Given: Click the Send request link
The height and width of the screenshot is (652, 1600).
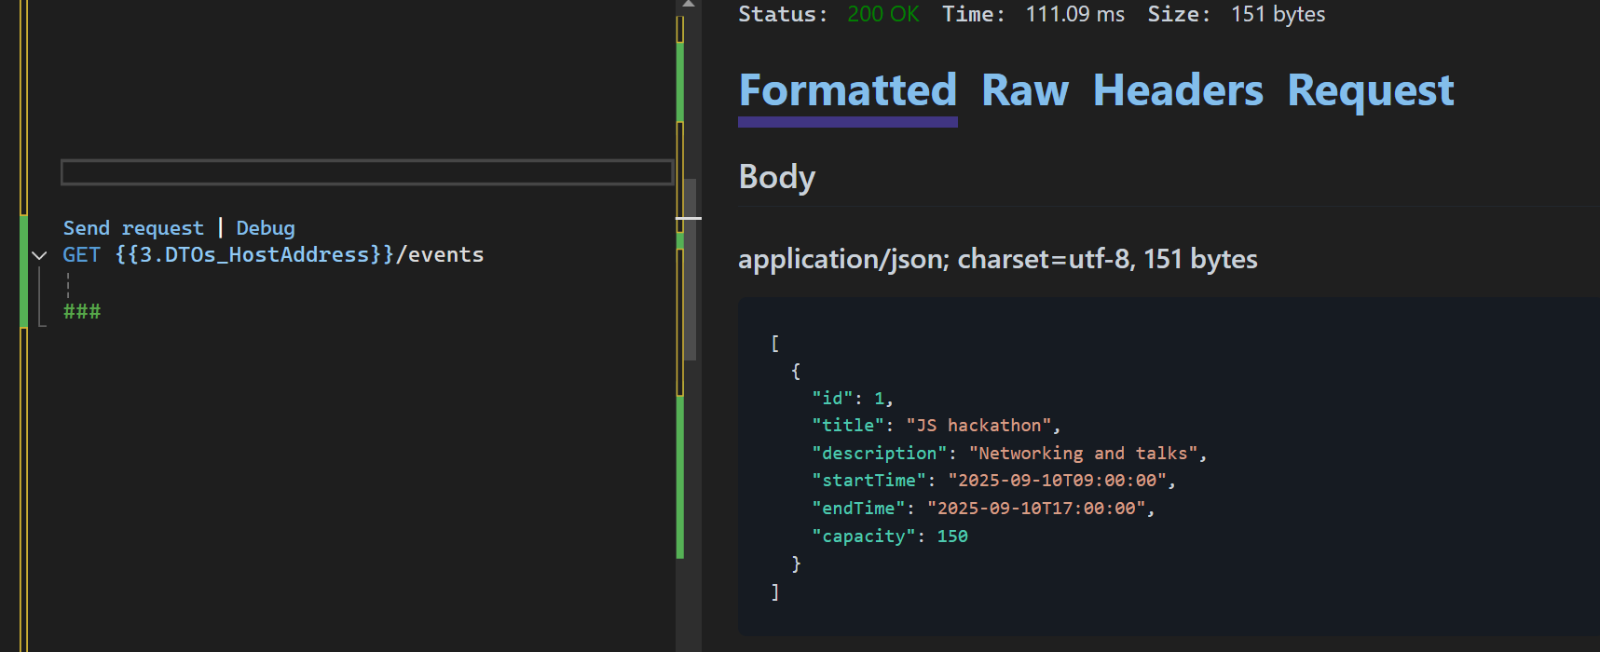Looking at the screenshot, I should (x=133, y=228).
